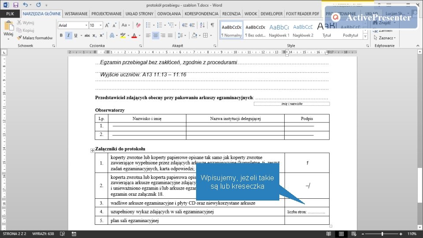Apply yellow text highlight color

coord(123,35)
